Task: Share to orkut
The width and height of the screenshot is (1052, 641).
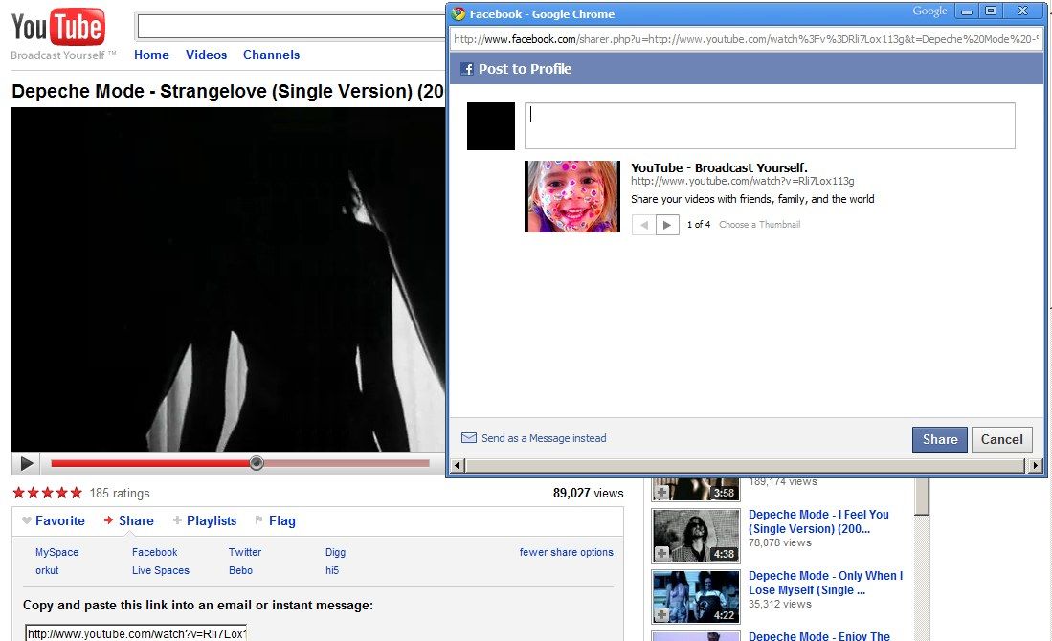Action: coord(47,570)
